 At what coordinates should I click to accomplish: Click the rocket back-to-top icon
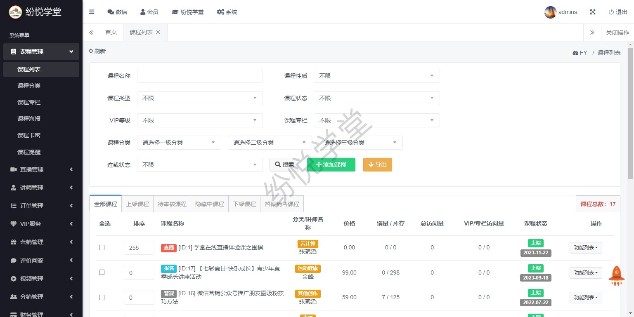tap(617, 276)
